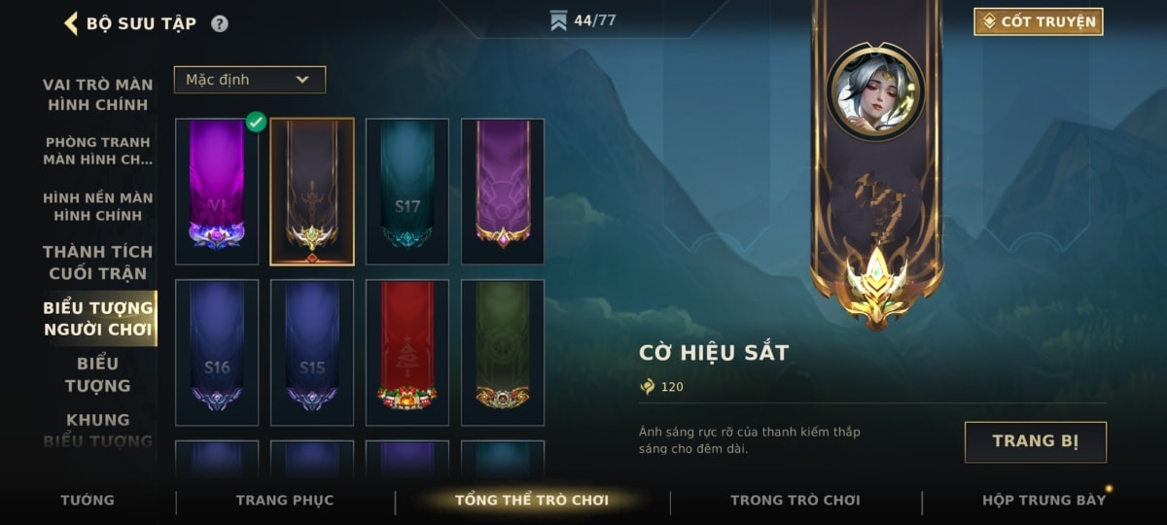Screen dimensions: 1167x525
Task: Click the banner count icon 44/77
Action: tap(558, 20)
